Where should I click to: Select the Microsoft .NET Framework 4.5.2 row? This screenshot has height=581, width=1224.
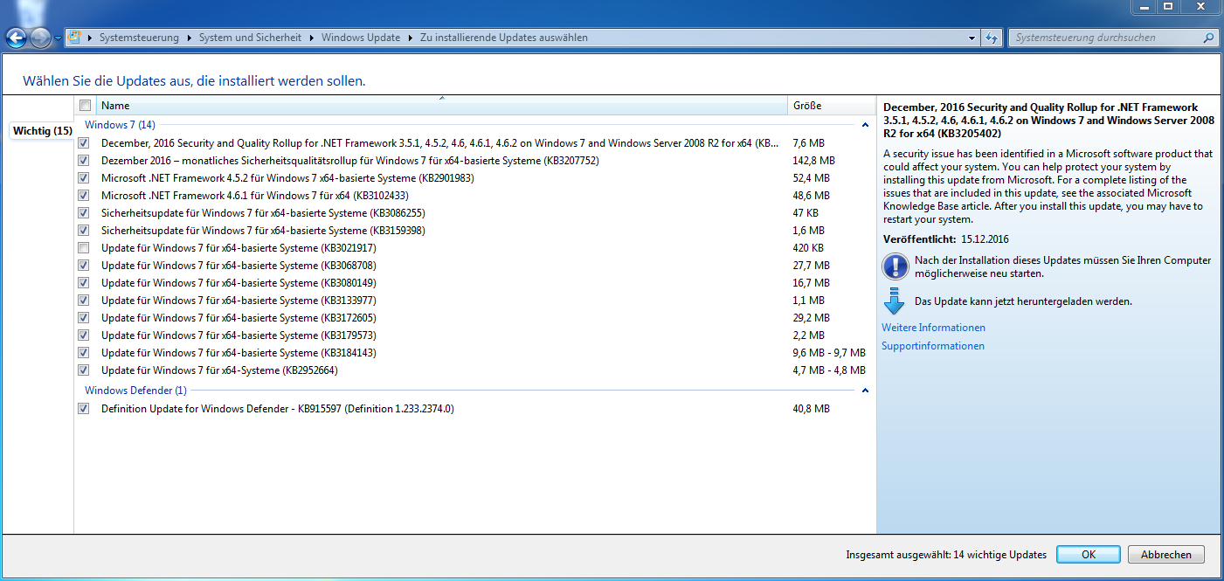(x=474, y=177)
